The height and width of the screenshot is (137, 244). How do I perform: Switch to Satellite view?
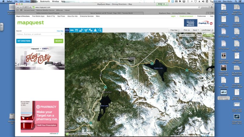208,35
